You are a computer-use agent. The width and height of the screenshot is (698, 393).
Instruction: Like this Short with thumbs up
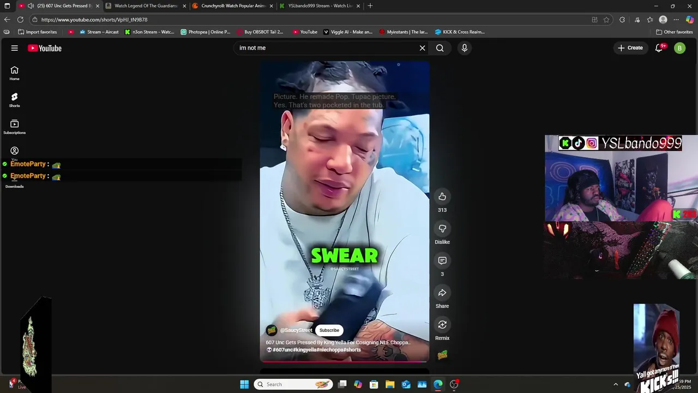point(442,196)
